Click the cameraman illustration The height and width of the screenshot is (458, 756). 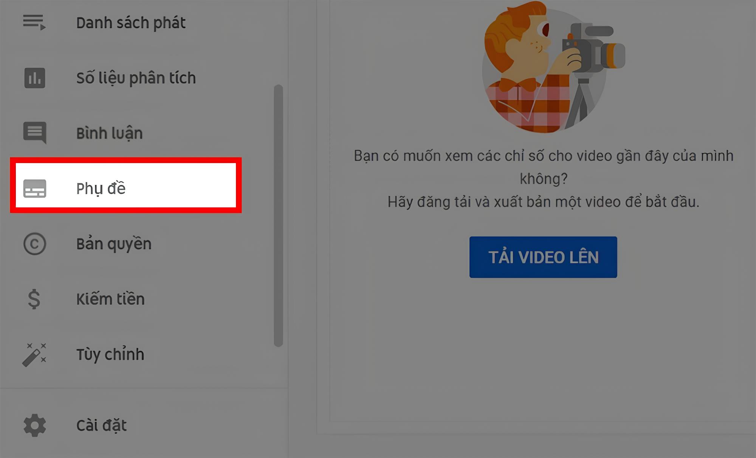pos(553,67)
